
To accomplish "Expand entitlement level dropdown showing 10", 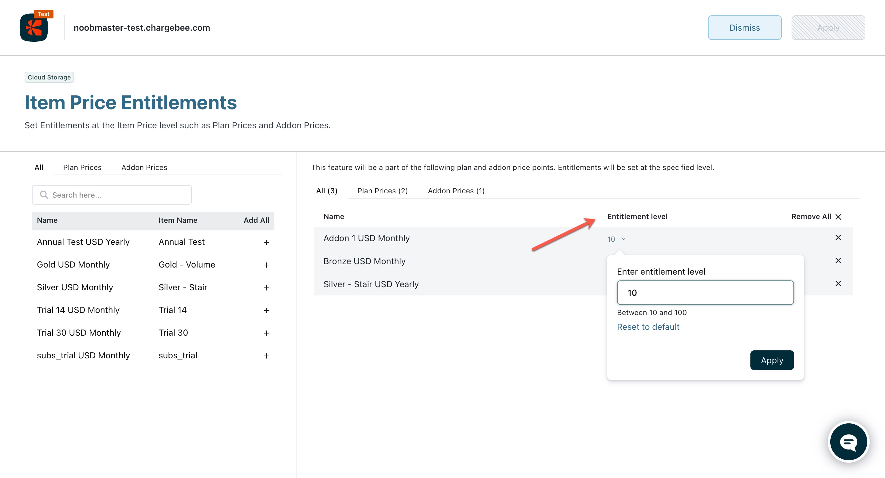I will click(616, 239).
